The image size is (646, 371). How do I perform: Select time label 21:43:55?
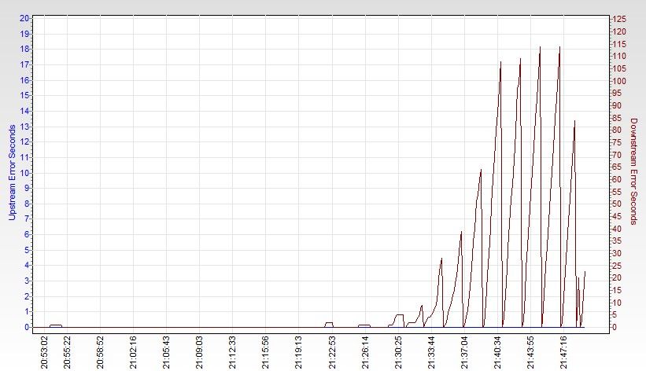click(x=530, y=352)
